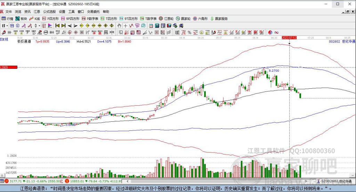Image resolution: width=356 pixels, height=192 pixels.
Task: Open the 文件 menu
Action: click(x=8, y=11)
